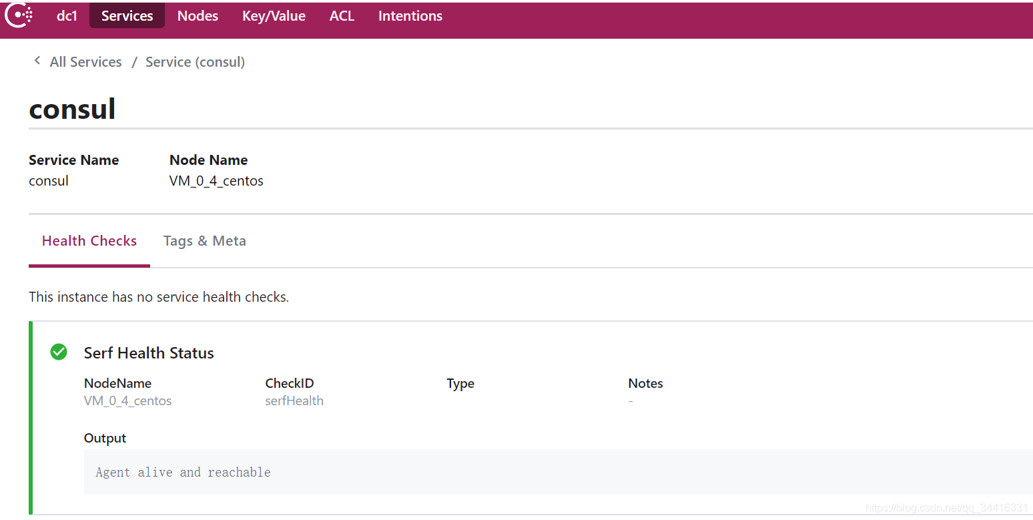Click the consul page heading

click(72, 108)
